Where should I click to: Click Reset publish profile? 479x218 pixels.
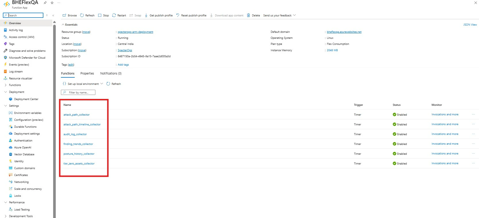click(191, 15)
